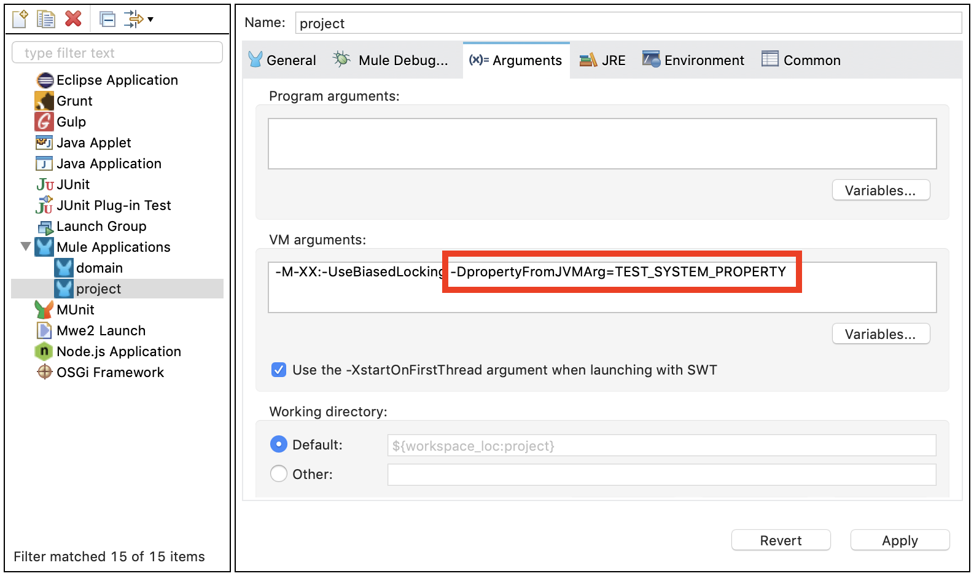Collapse all configurations in the tree
The image size is (974, 576).
[107, 20]
